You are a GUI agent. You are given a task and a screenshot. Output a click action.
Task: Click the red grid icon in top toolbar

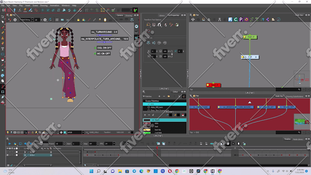tap(9, 10)
